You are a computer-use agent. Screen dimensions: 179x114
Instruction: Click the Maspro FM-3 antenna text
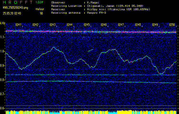click(96, 13)
